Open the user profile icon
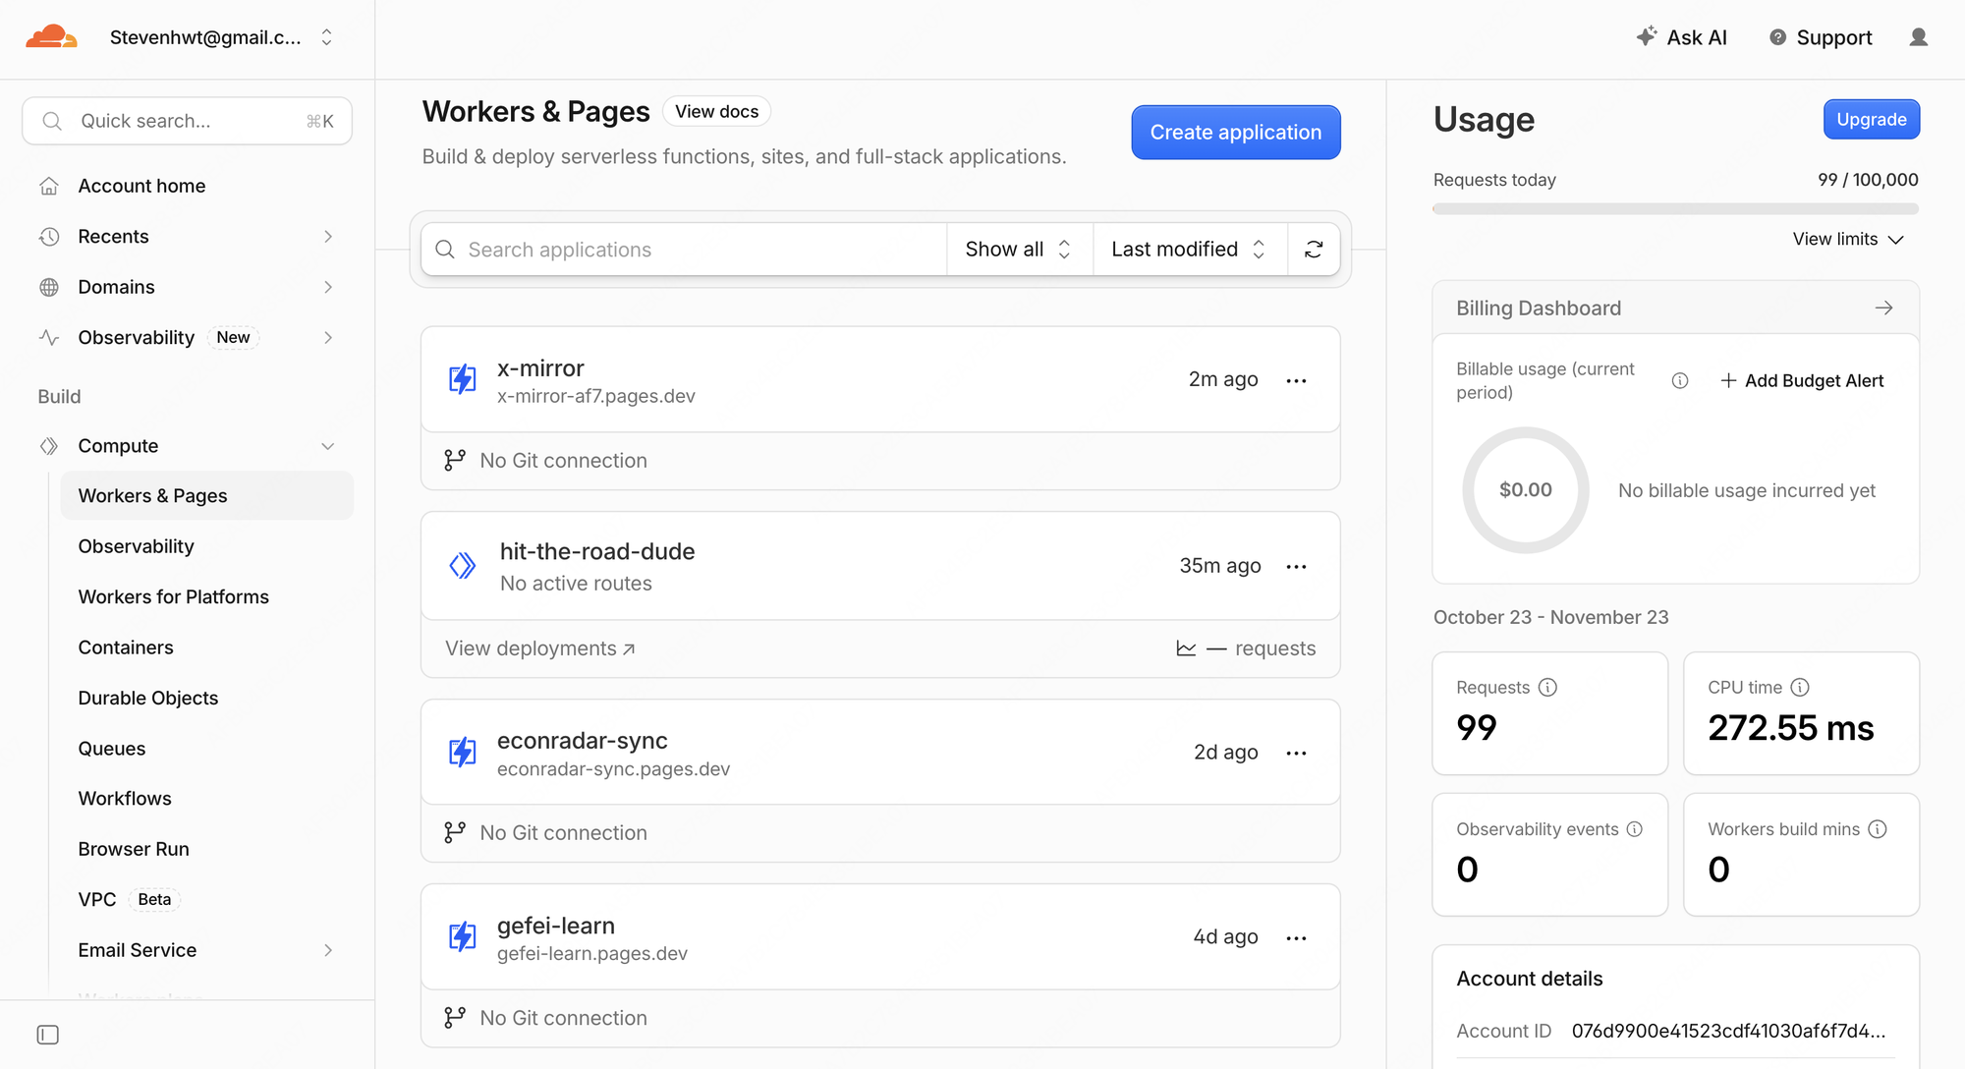 pyautogui.click(x=1918, y=37)
